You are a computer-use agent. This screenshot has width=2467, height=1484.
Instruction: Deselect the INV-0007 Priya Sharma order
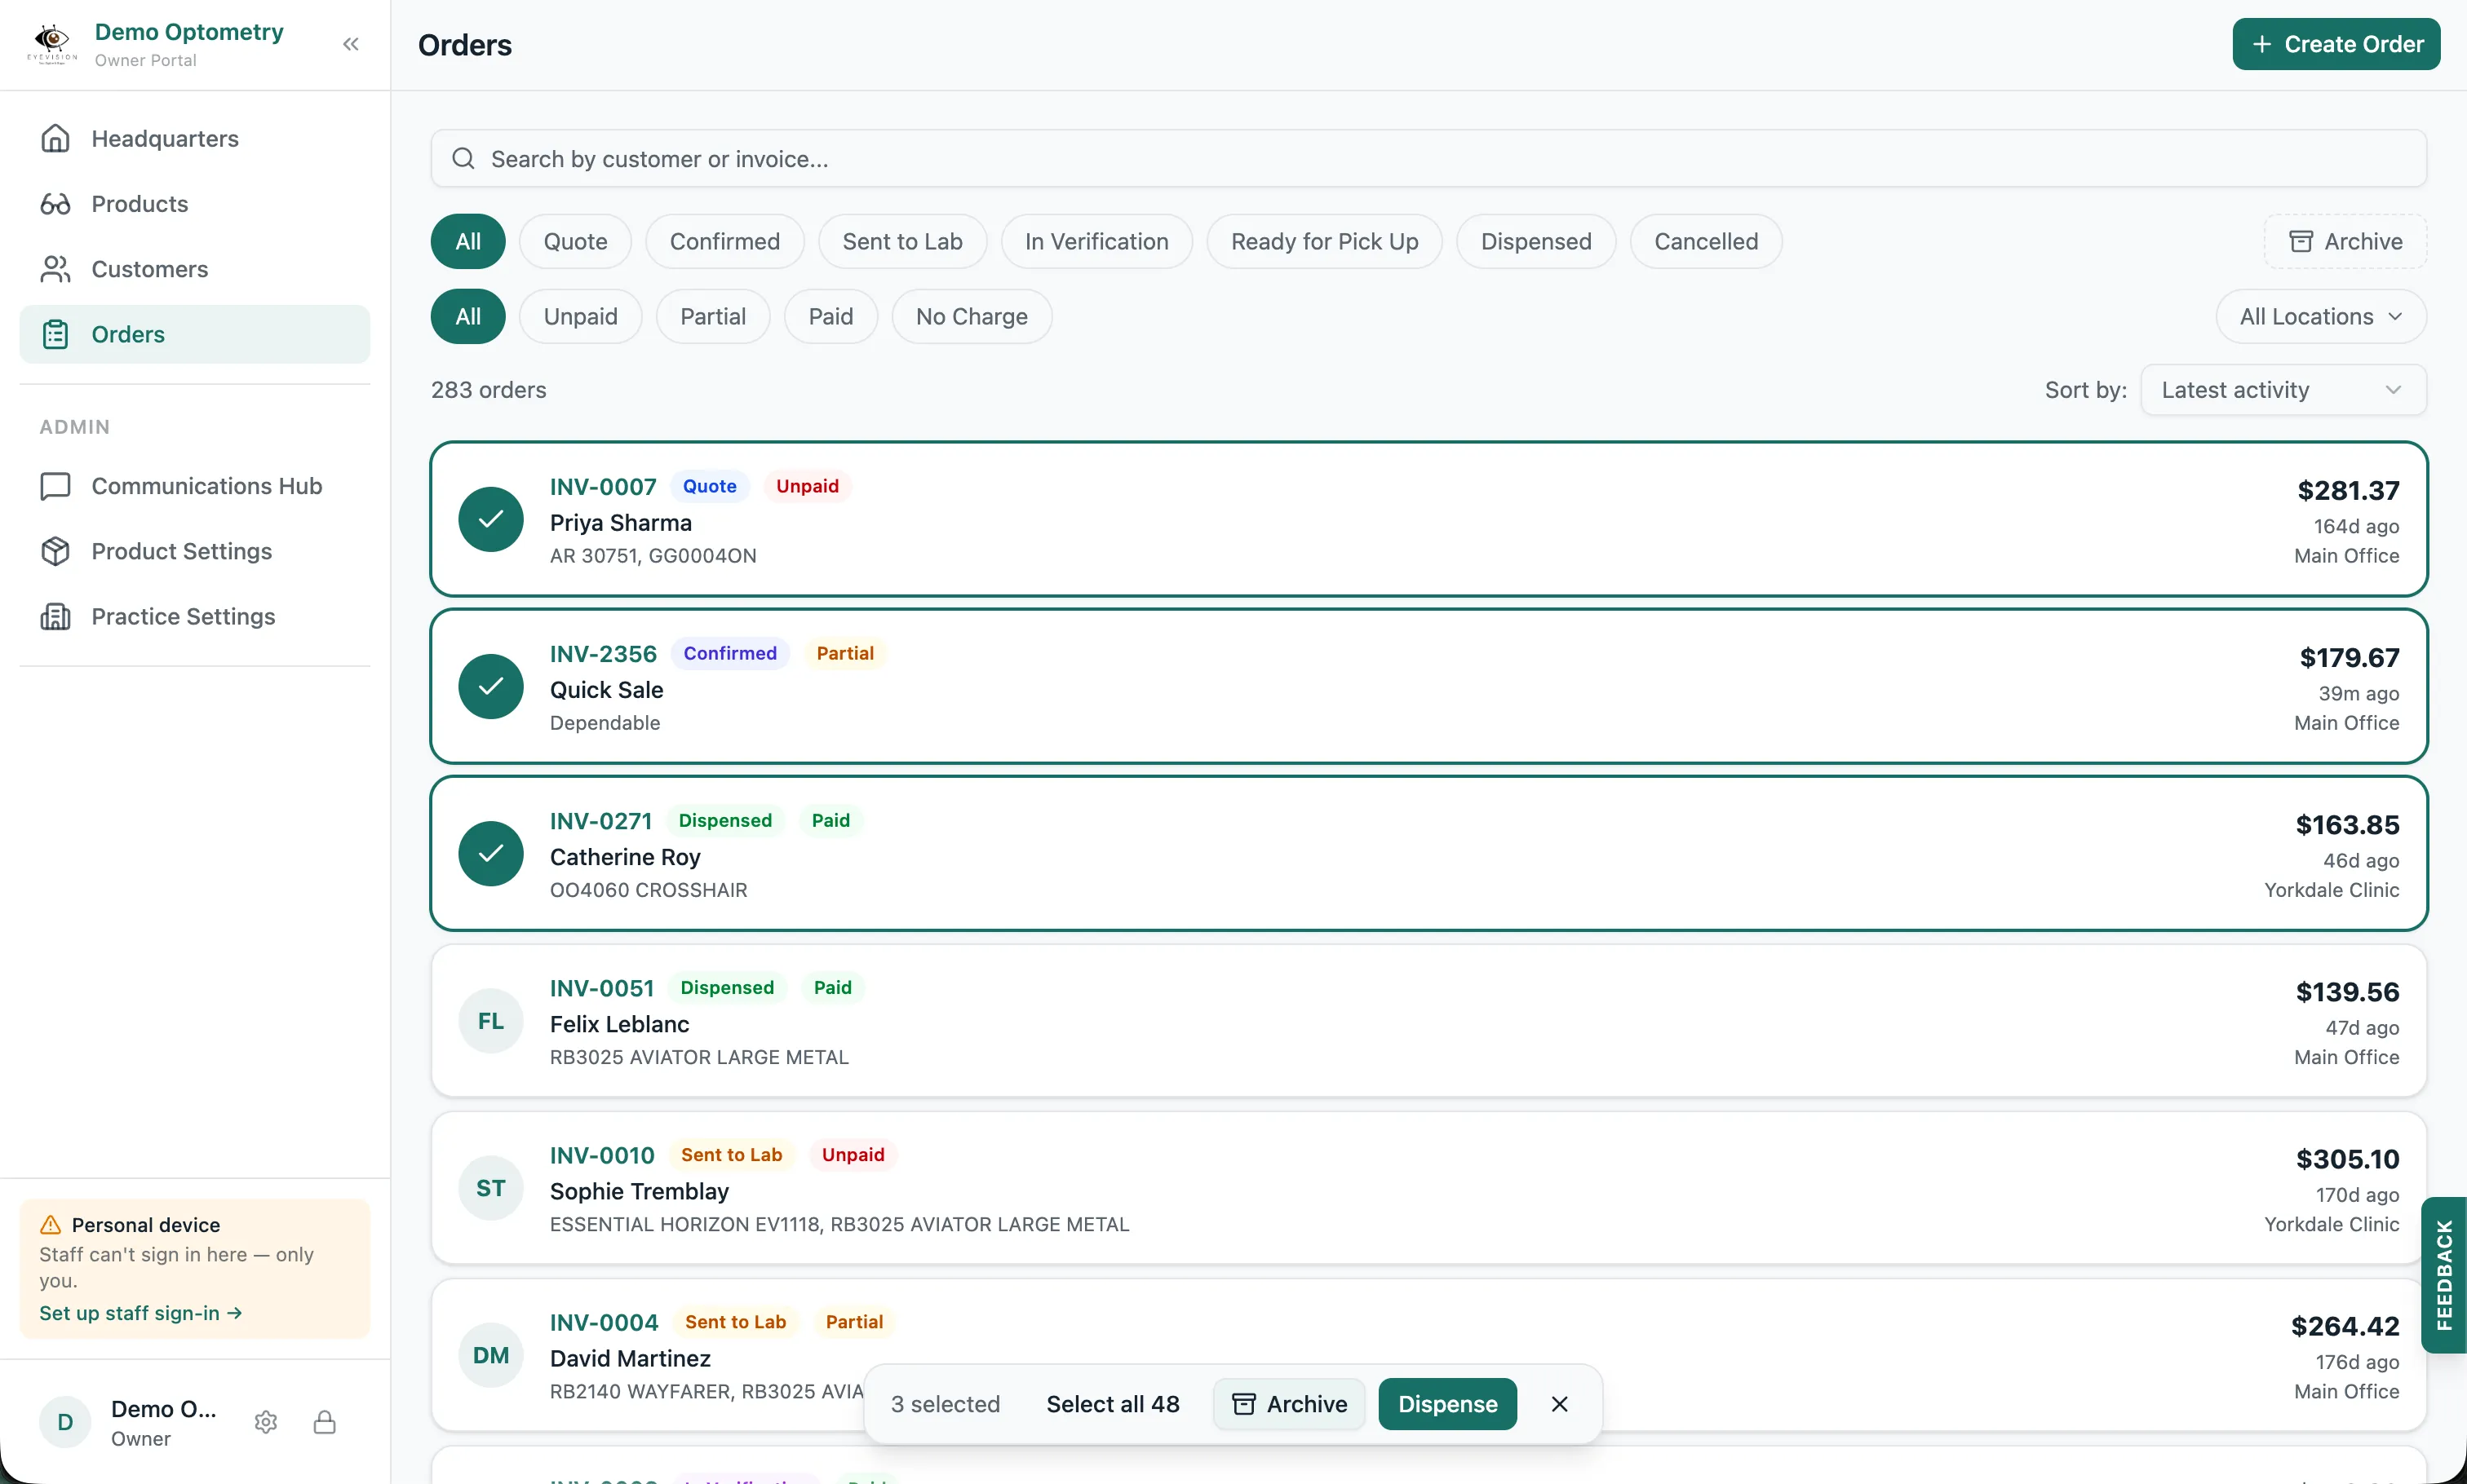(490, 519)
